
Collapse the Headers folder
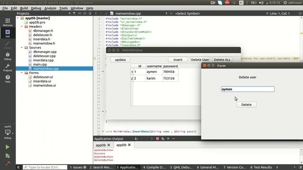[22, 26]
